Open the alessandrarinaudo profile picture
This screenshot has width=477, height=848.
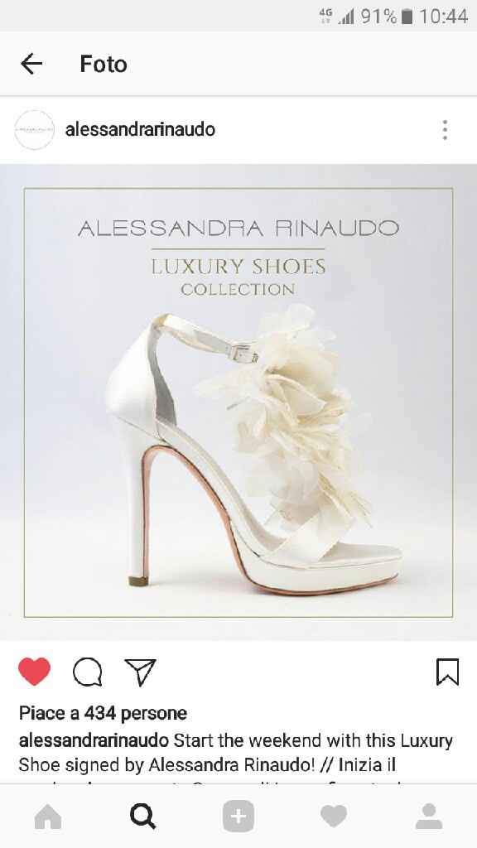click(x=34, y=130)
